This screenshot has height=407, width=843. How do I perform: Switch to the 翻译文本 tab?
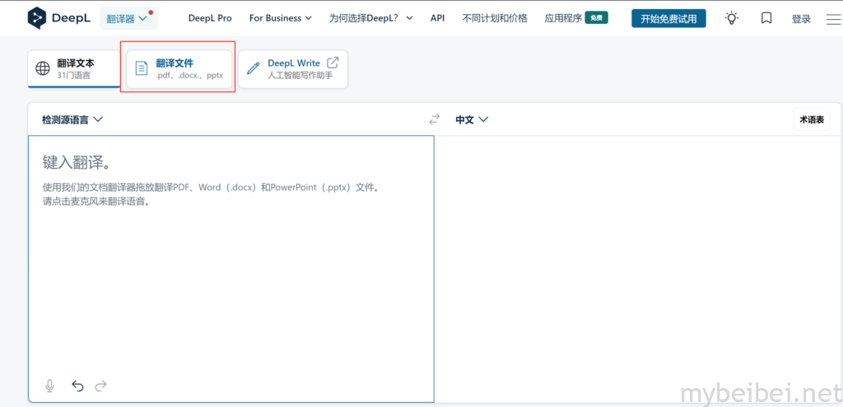73,68
